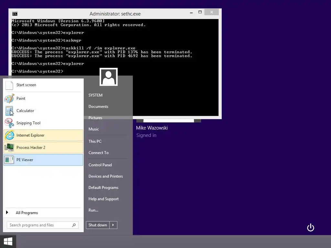Open Devices and Printers

pos(106,176)
